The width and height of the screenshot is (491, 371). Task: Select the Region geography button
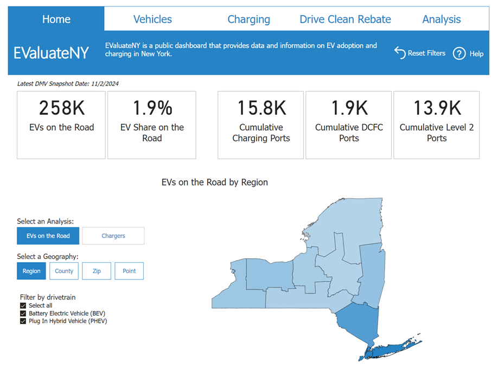(x=31, y=271)
